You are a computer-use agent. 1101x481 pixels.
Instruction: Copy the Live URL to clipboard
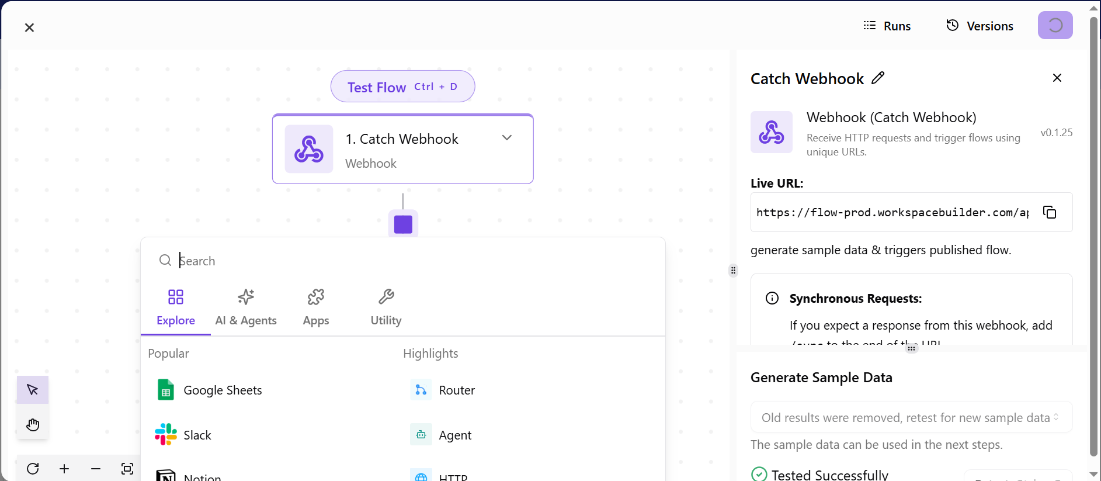click(1049, 212)
